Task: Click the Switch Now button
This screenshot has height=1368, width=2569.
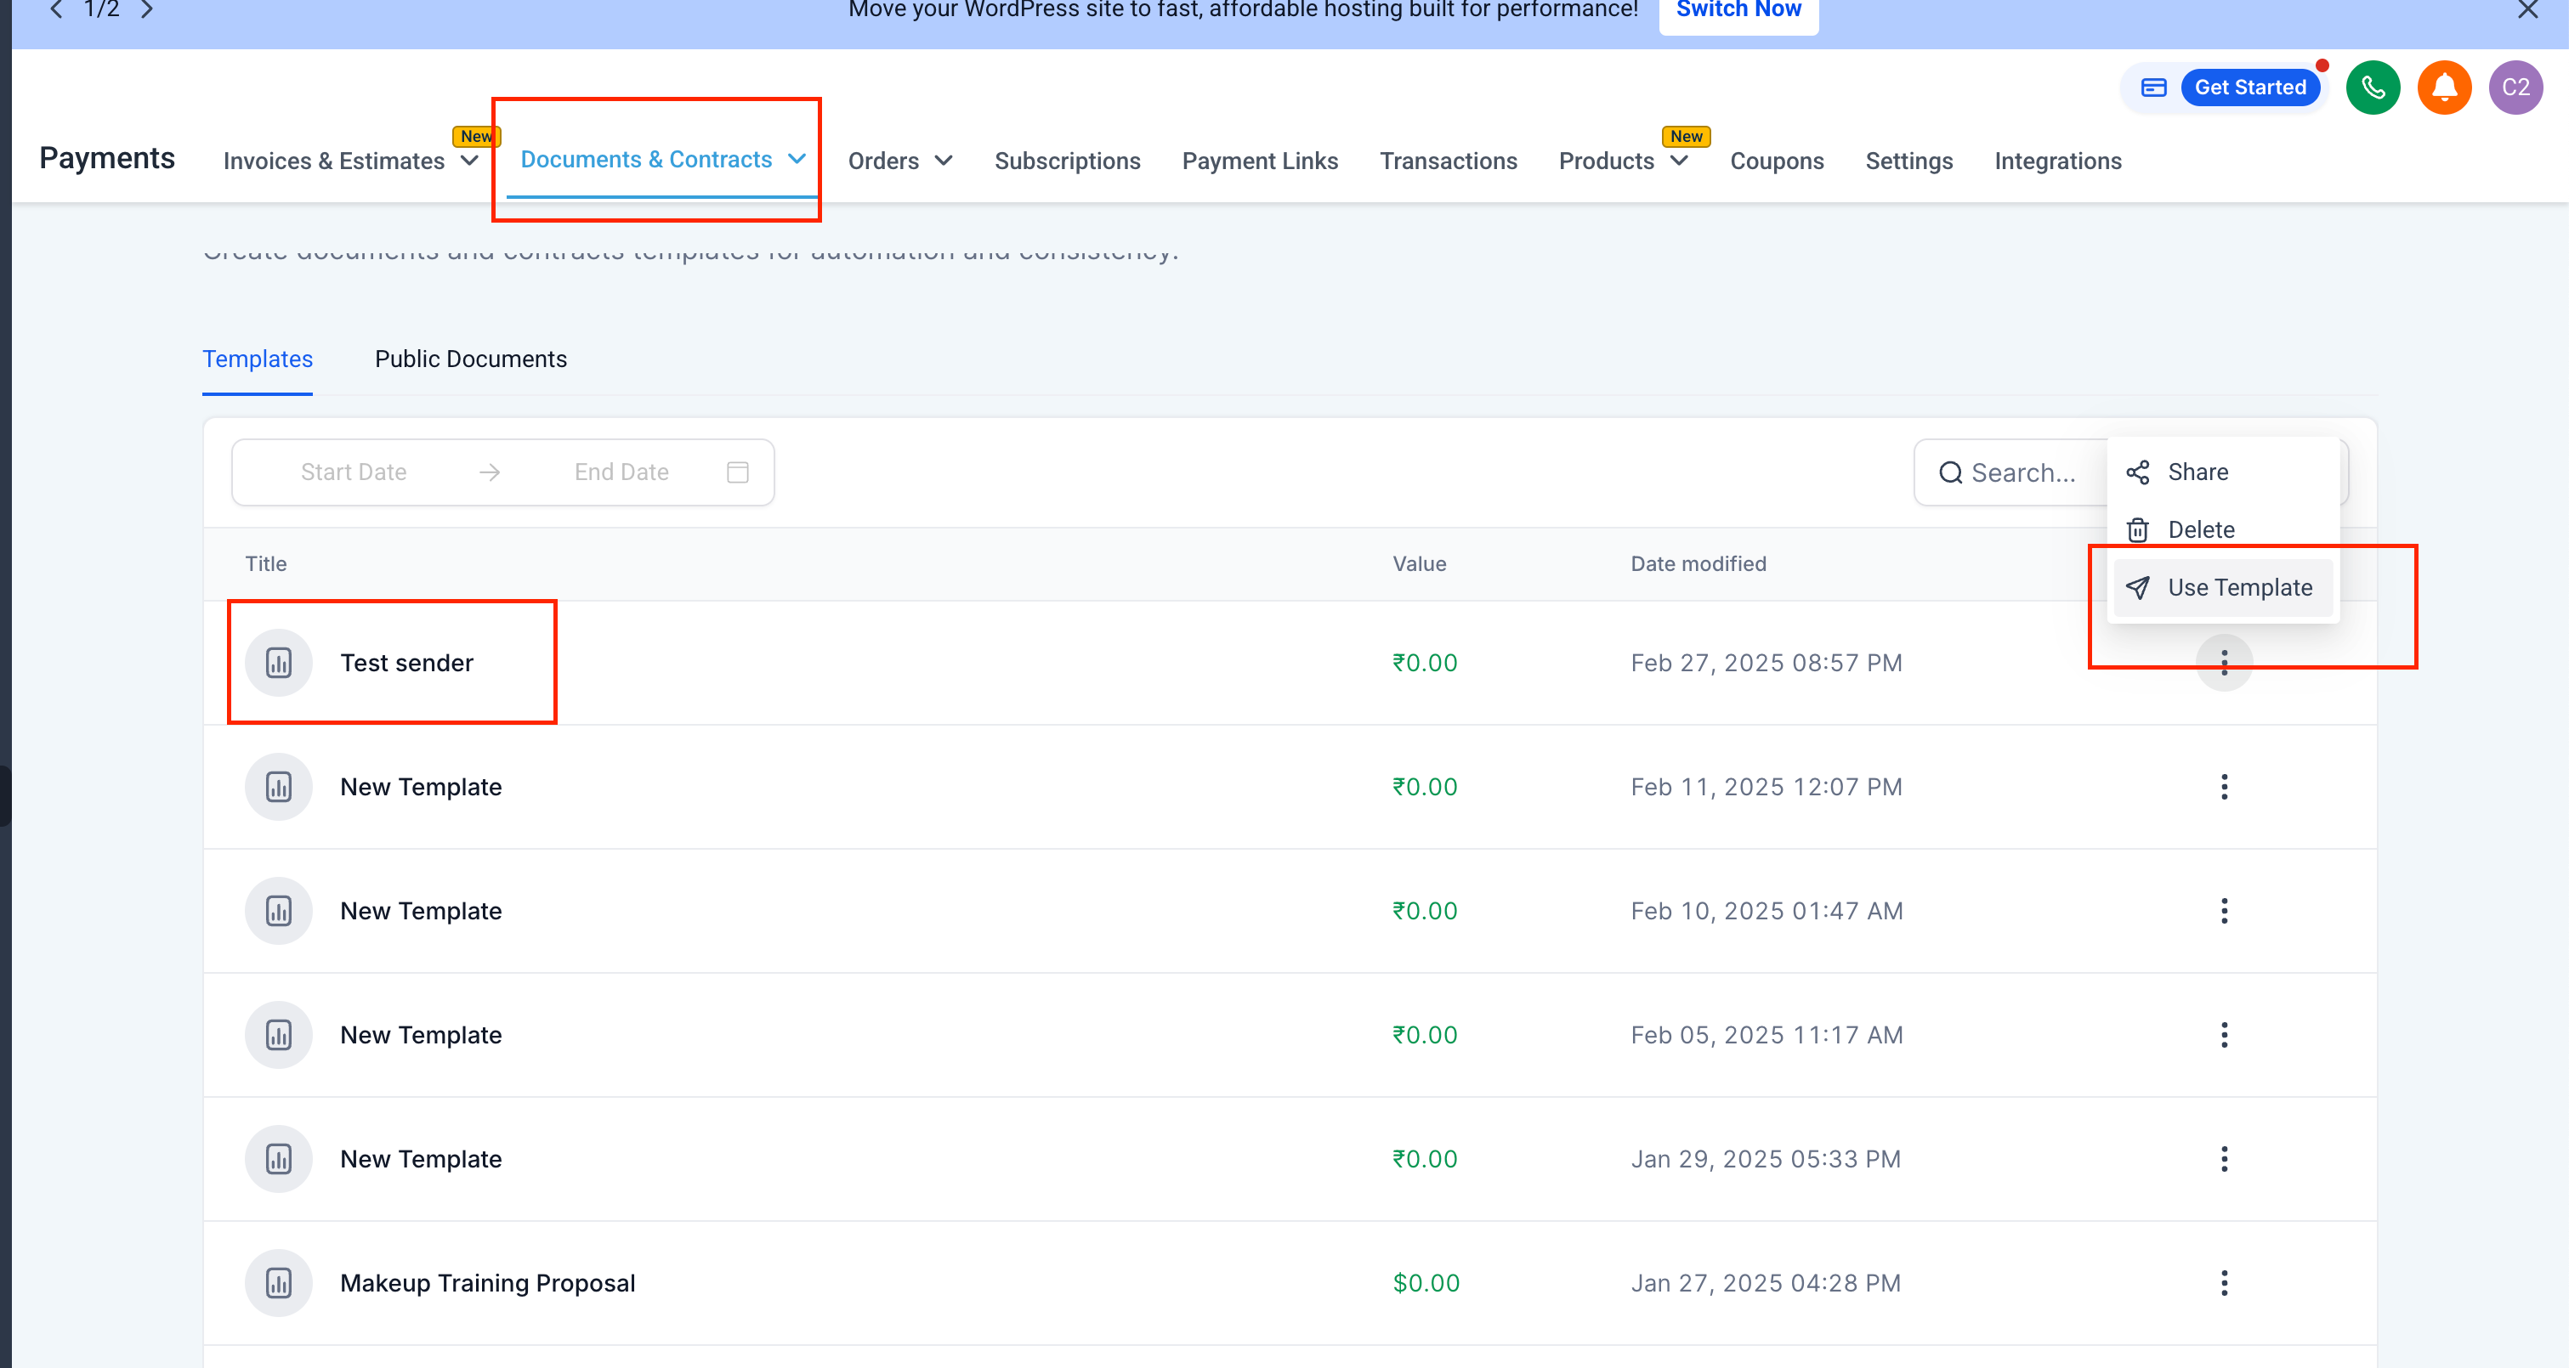Action: click(1738, 12)
